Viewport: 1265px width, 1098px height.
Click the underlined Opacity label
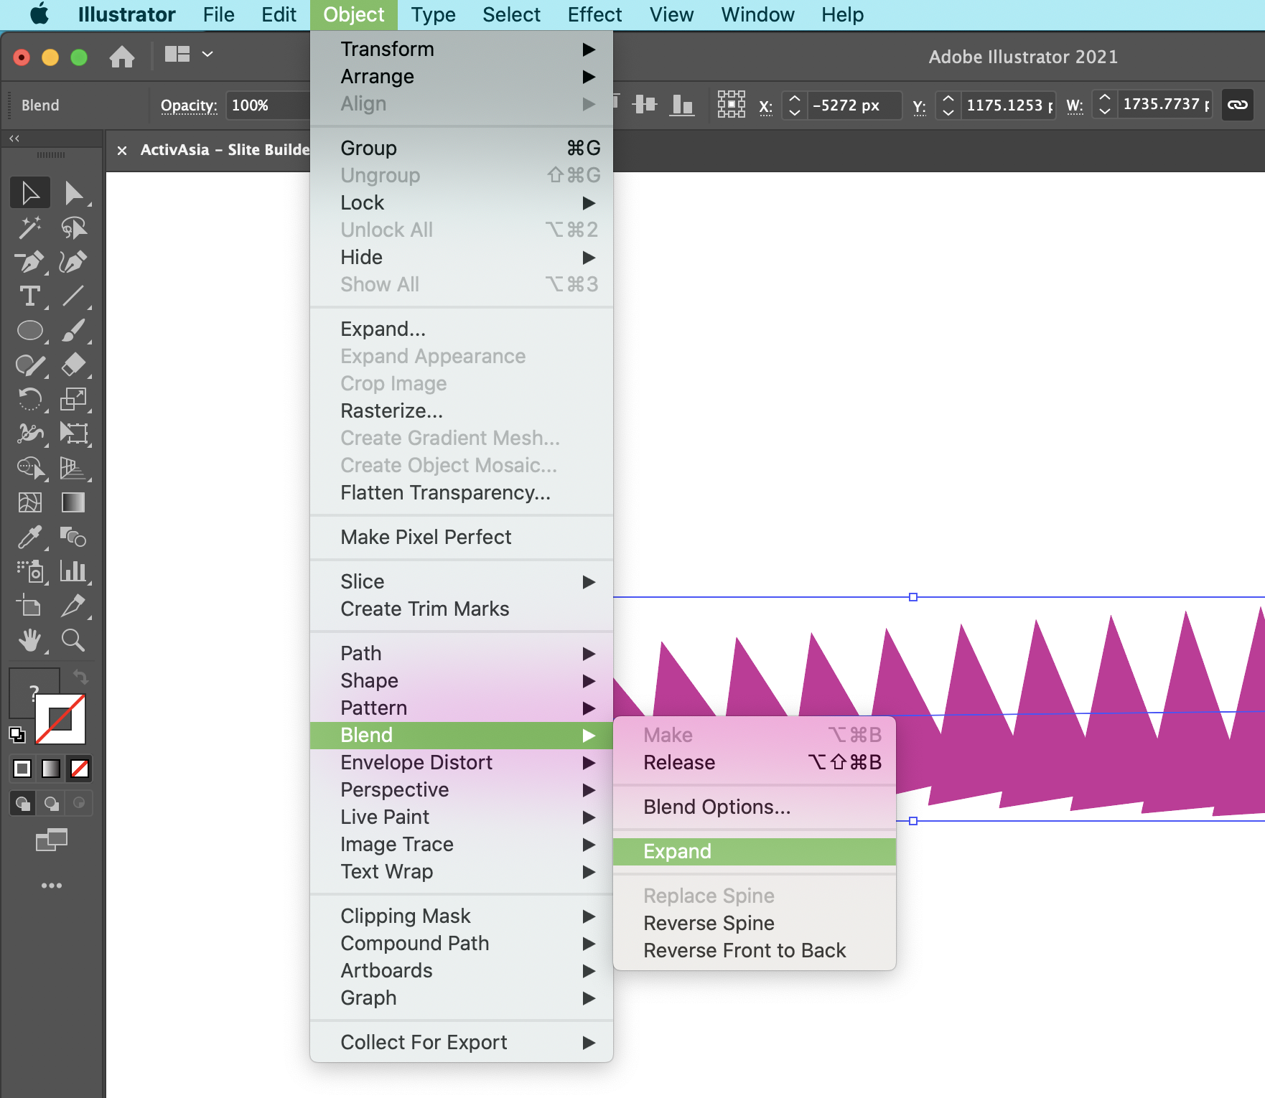(188, 105)
